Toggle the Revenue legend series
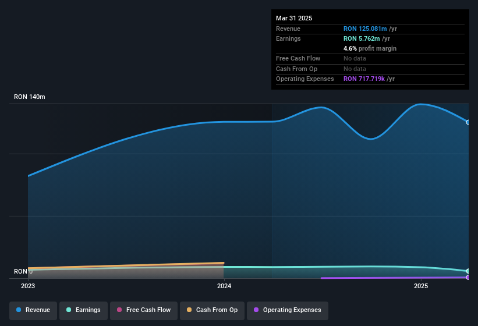478x326 pixels. pyautogui.click(x=33, y=310)
